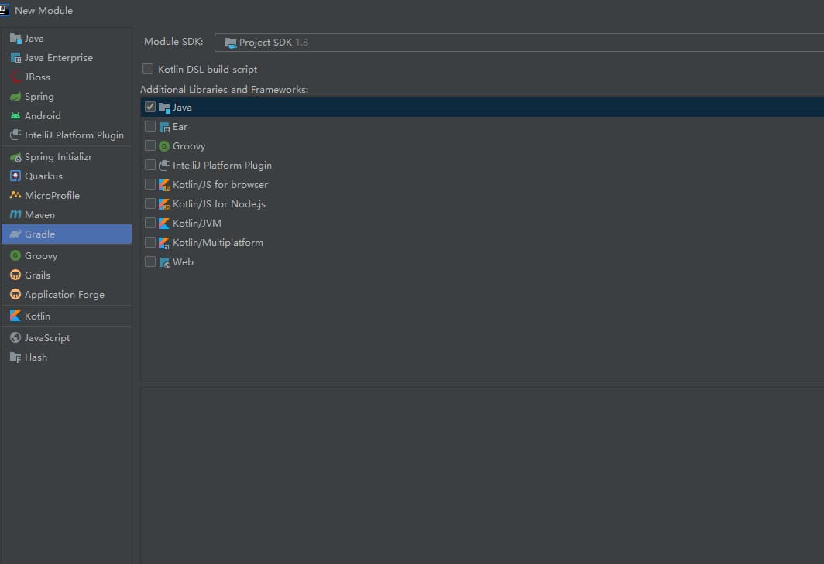Image resolution: width=824 pixels, height=564 pixels.
Task: Click the Grails icon in sidebar
Action: point(15,275)
